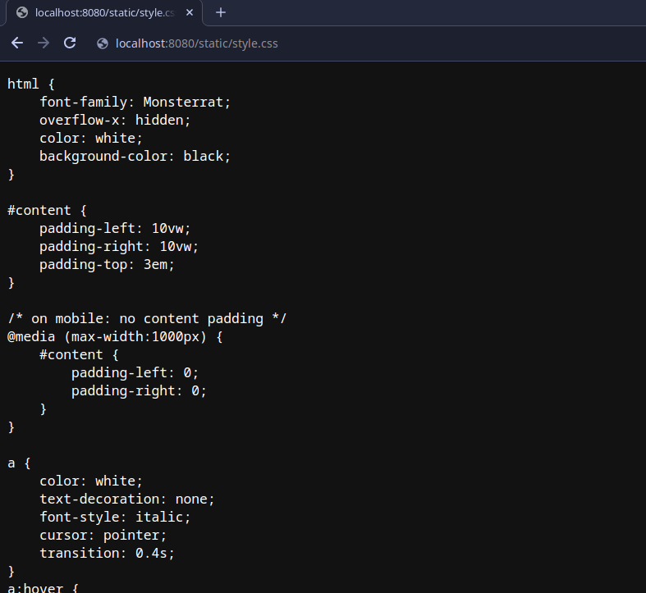Click the Forward navigation arrow

(44, 43)
